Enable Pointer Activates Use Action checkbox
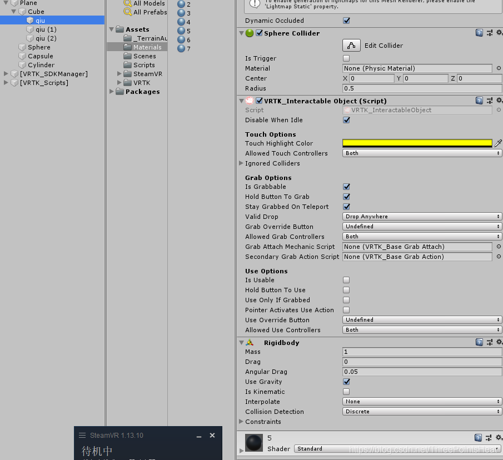The height and width of the screenshot is (460, 503). tap(346, 310)
